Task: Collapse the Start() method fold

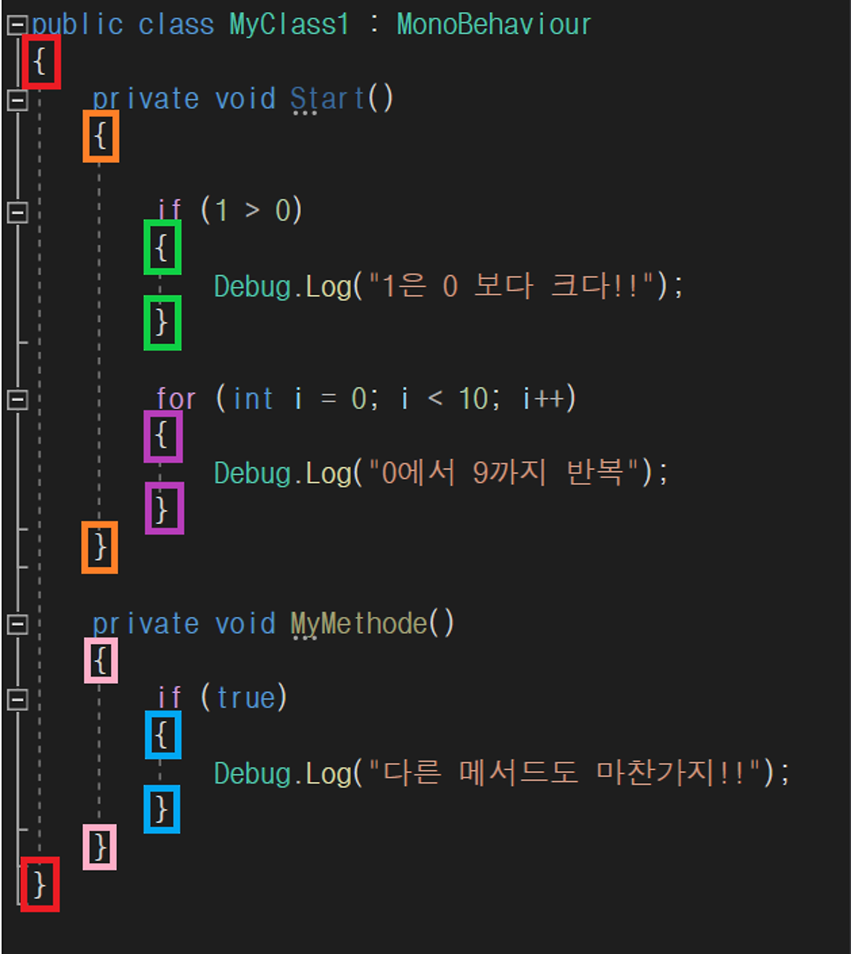Action: pos(17,100)
